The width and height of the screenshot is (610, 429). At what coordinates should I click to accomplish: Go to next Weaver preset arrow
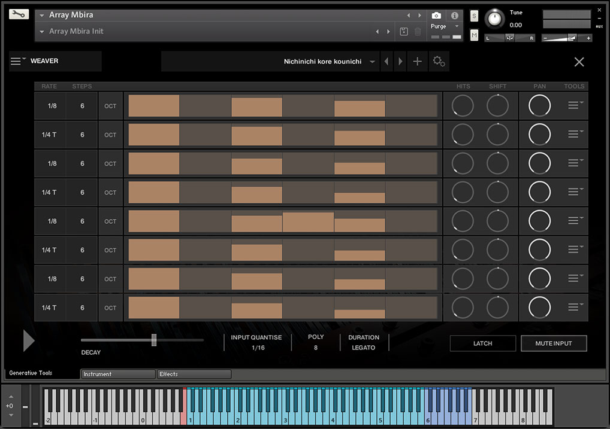tap(400, 62)
